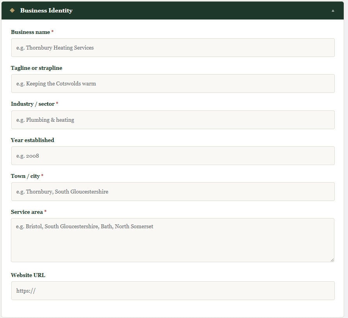Click into the Tagline or strapline field
The height and width of the screenshot is (318, 348).
point(173,83)
